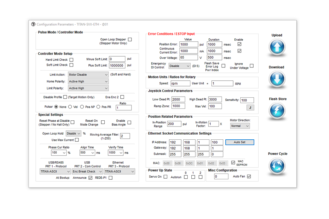Image resolution: width=329 pixels, height=219 pixels.
Task: Select the Vel pulsar radio button
Action: click(x=70, y=107)
